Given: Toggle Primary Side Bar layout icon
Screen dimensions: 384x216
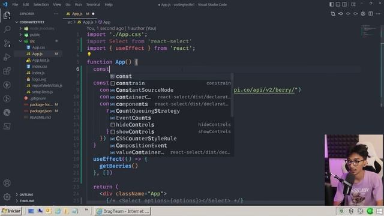Looking at the screenshot, I should 332,4.
